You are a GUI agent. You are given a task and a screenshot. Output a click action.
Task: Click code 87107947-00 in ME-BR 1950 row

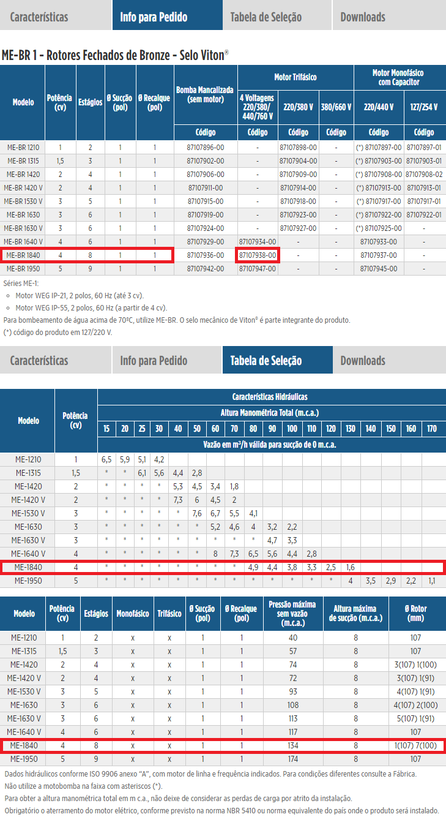pos(258,269)
